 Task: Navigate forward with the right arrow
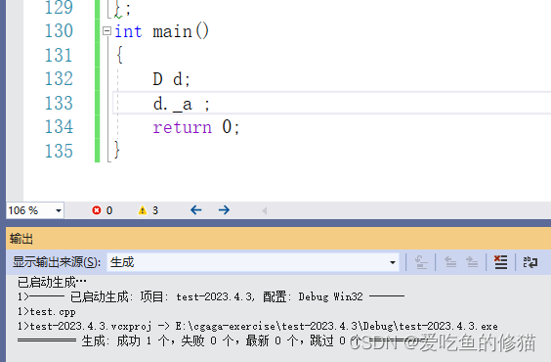tap(224, 210)
